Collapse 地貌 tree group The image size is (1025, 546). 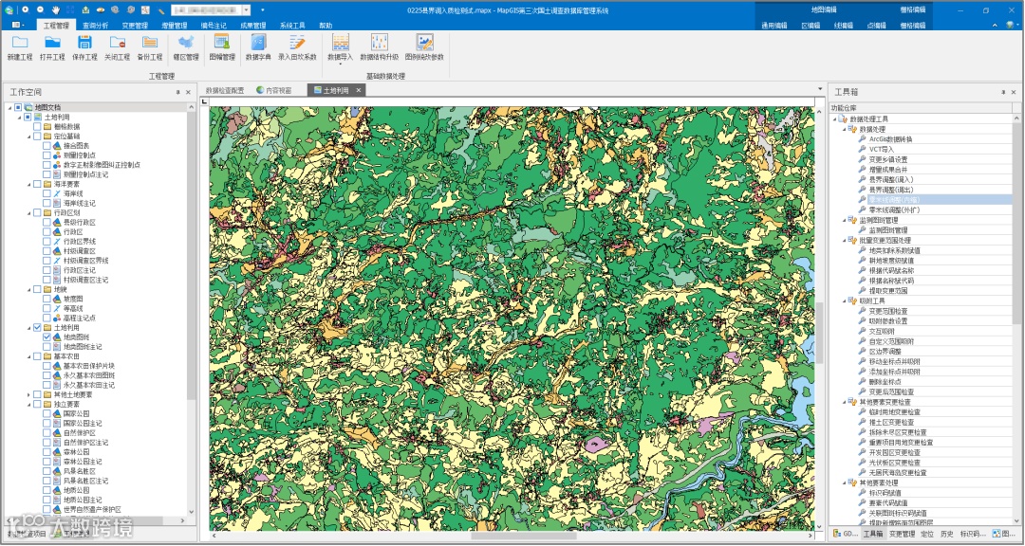coord(28,289)
